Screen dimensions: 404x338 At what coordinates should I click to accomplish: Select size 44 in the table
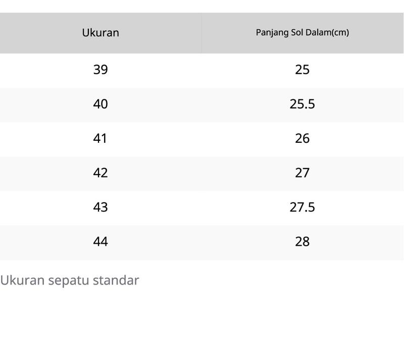[x=100, y=242]
